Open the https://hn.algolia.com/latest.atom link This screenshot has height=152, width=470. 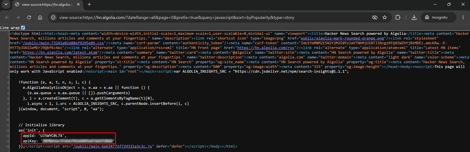[x=60, y=53]
